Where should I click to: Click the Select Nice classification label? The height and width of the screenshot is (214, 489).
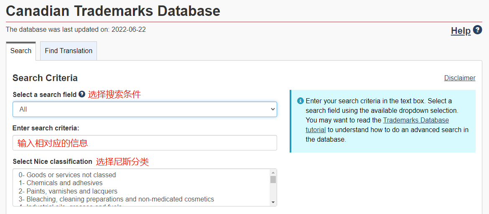(x=52, y=161)
